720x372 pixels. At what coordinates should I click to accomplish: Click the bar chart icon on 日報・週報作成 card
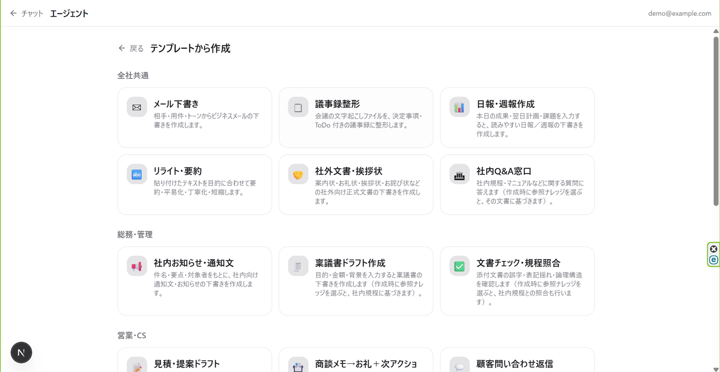click(459, 107)
